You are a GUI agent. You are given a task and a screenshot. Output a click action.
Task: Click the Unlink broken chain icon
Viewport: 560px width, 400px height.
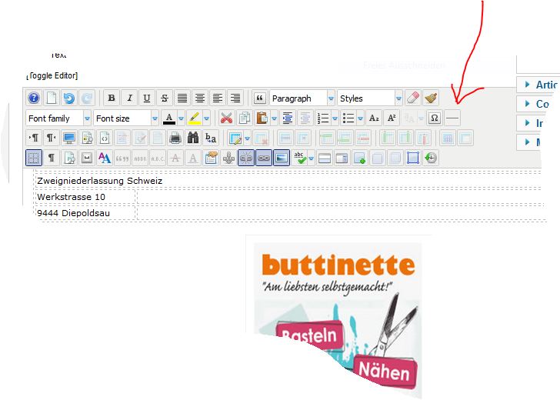[246, 158]
